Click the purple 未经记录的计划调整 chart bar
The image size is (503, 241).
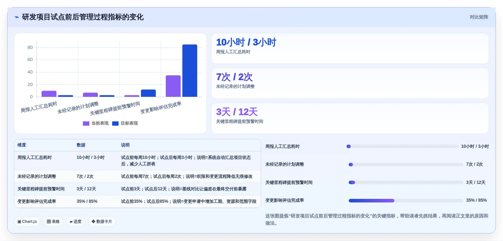pyautogui.click(x=90, y=95)
